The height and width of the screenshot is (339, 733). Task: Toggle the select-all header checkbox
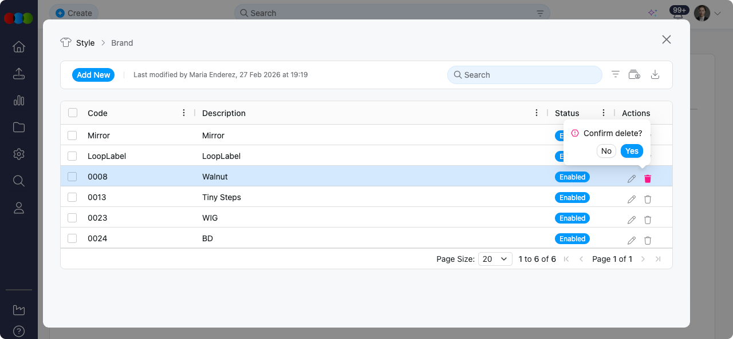point(73,113)
